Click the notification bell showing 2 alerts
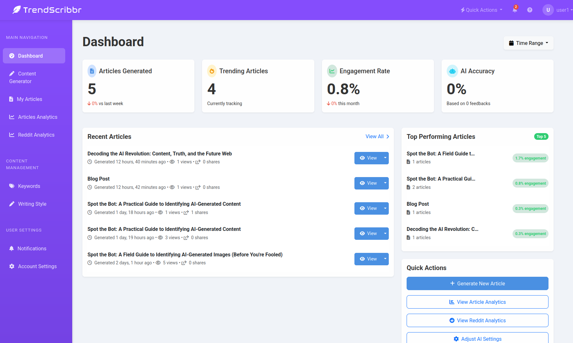 click(x=514, y=10)
